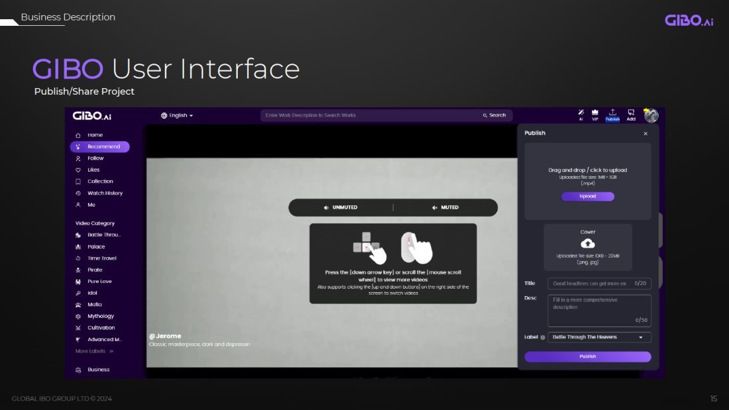Image resolution: width=729 pixels, height=410 pixels.
Task: Click the Mythology category icon
Action: pos(78,317)
